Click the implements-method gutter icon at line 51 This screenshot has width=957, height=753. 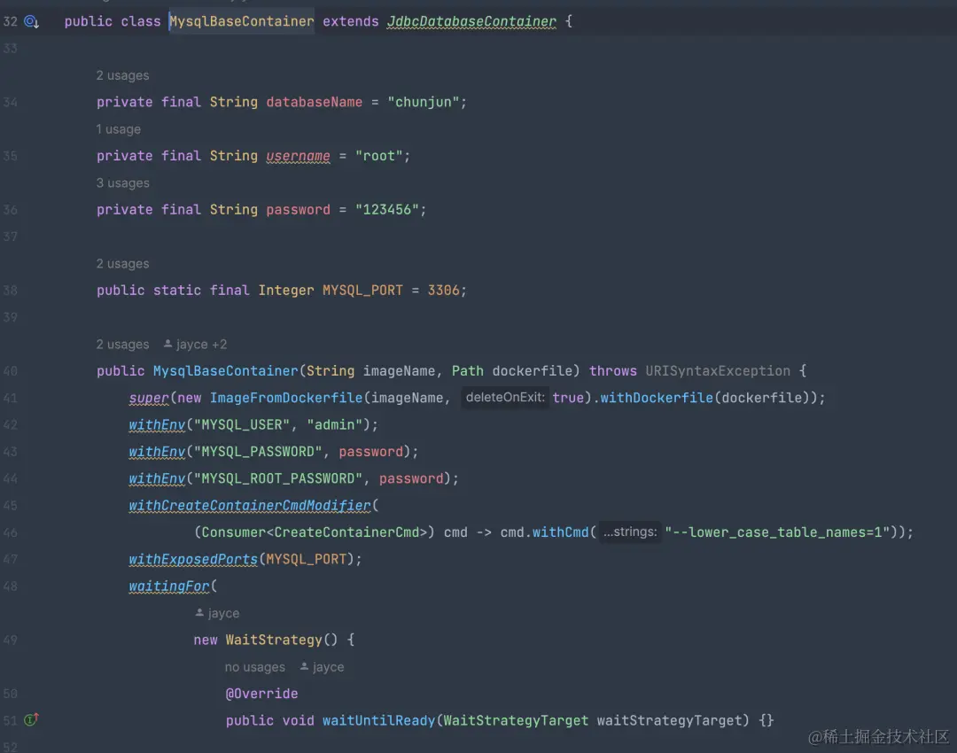31,720
